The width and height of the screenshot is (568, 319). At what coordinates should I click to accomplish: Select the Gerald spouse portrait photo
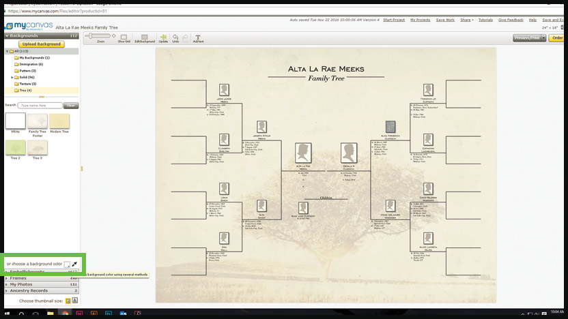[349, 153]
